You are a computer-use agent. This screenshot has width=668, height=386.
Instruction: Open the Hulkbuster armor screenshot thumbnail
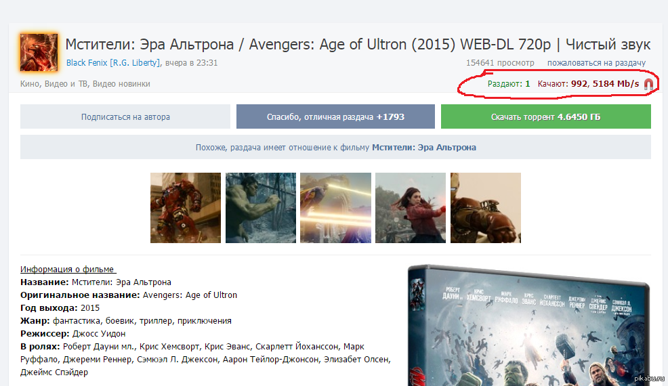click(x=186, y=208)
